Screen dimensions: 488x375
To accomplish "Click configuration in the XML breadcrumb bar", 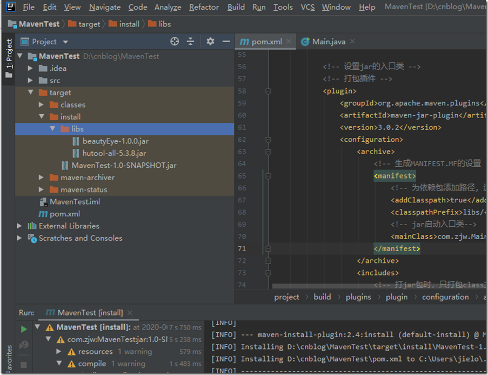I will click(x=445, y=297).
